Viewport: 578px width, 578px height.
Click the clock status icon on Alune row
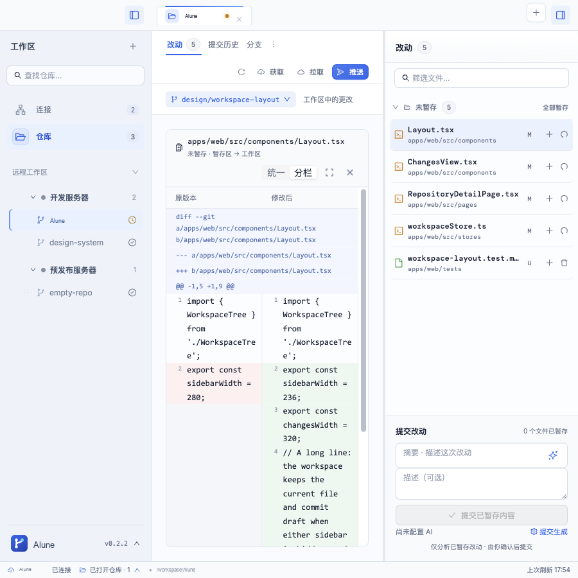[132, 220]
